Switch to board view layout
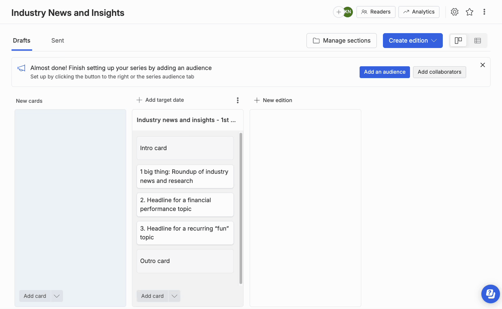This screenshot has width=502, height=309. (458, 41)
